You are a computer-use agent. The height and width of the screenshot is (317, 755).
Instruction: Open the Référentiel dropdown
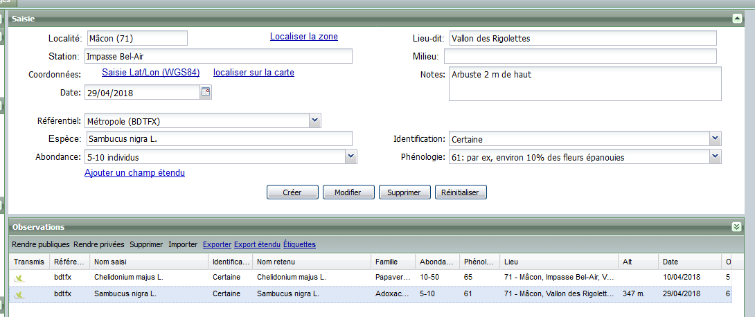pos(315,121)
